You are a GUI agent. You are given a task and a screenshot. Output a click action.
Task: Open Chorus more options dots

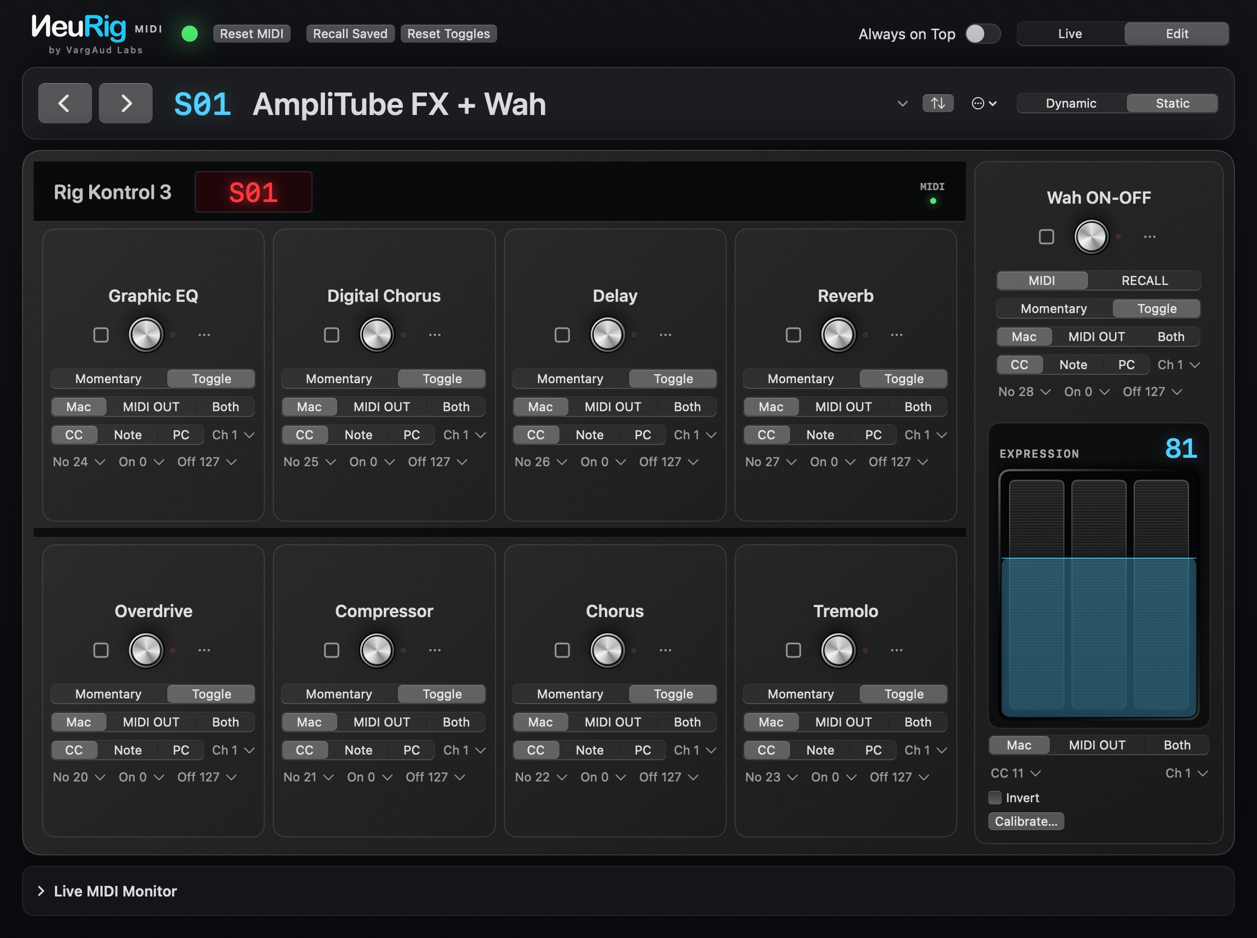click(x=666, y=650)
